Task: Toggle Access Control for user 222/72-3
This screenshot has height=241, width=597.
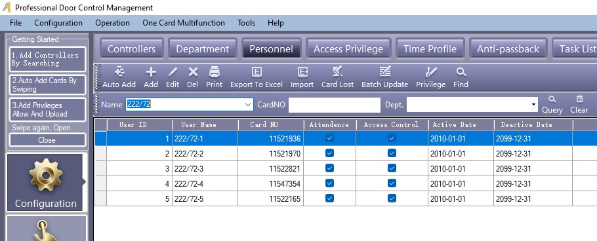Action: (x=392, y=168)
